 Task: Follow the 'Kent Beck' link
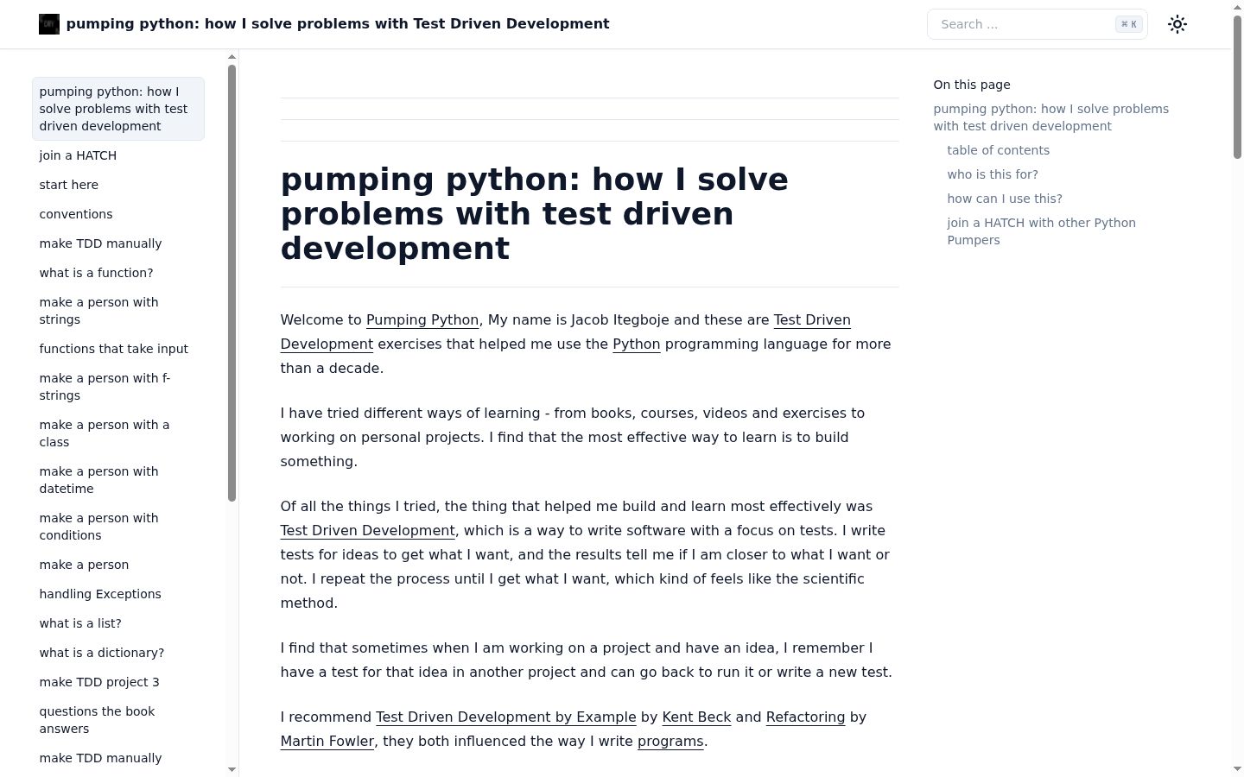click(696, 717)
